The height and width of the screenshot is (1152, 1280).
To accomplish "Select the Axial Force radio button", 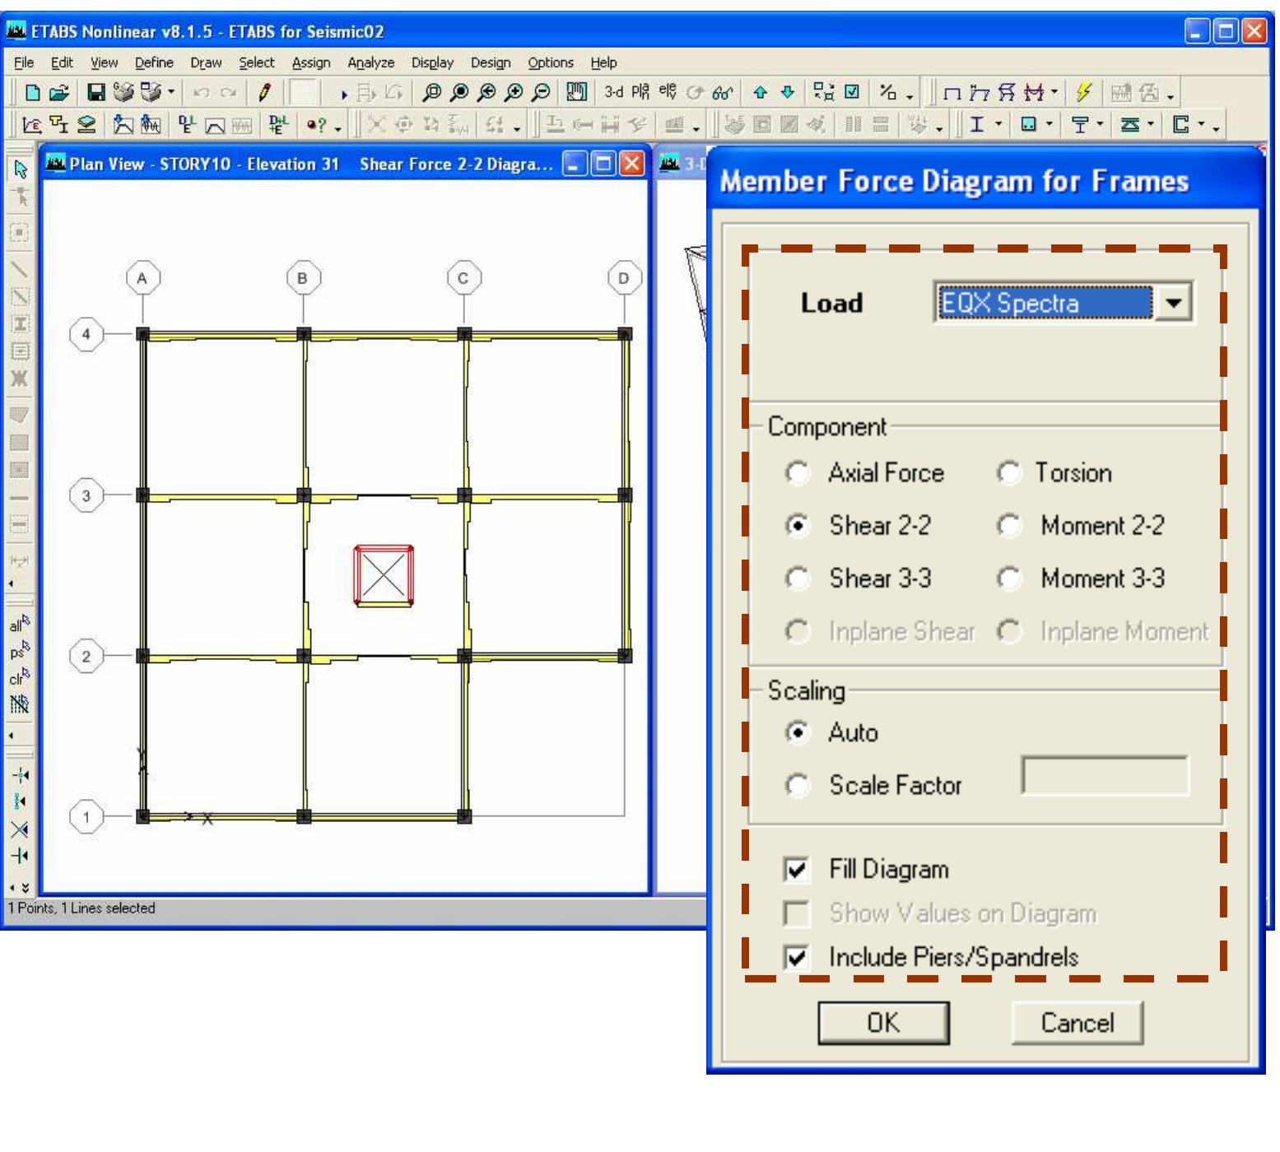I will (797, 473).
